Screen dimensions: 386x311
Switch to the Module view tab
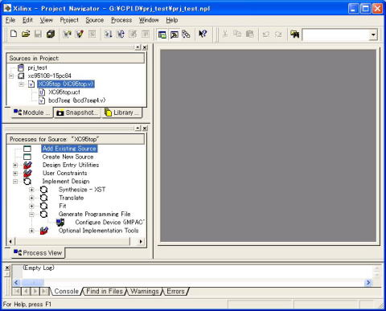(32, 113)
